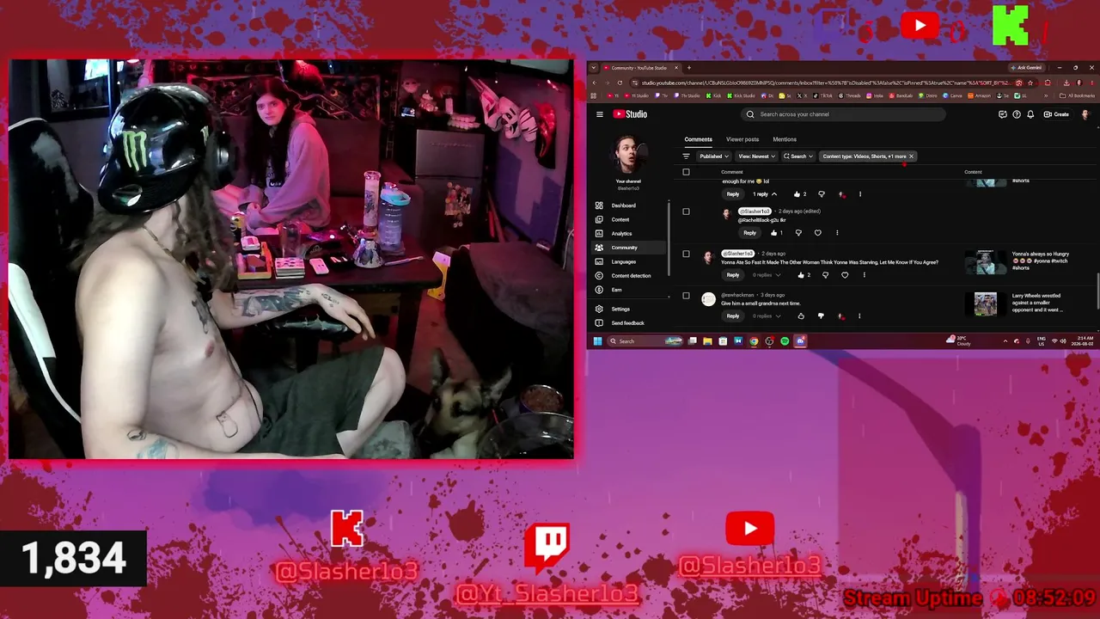Screen dimensions: 1100x619
Task: Select the '@RachelBlack' reply checkbox
Action: 686,211
